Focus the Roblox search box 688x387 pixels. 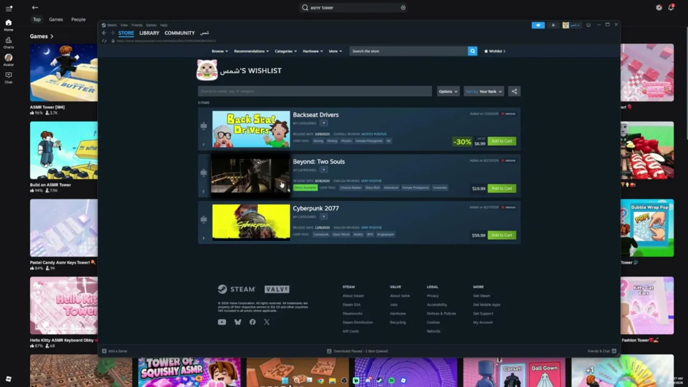coord(354,8)
